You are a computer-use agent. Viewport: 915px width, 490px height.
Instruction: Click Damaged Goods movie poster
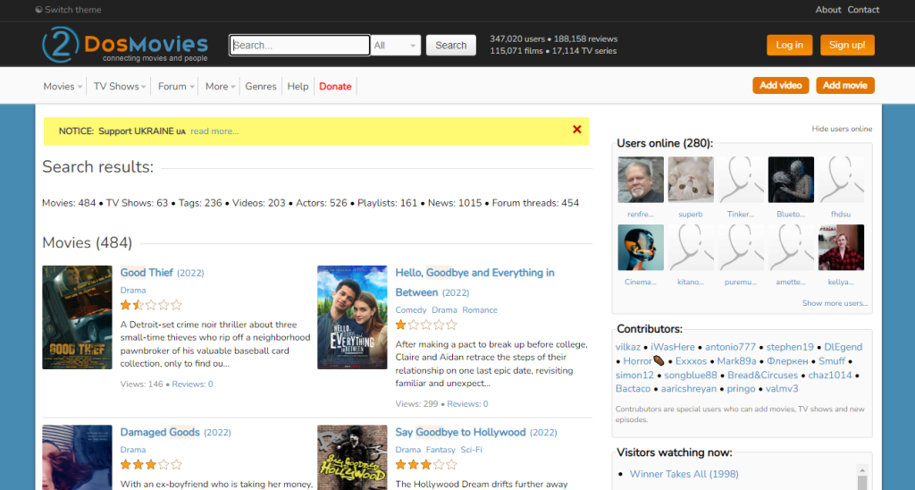[x=77, y=457]
